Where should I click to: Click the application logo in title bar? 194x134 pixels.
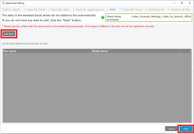3,3
